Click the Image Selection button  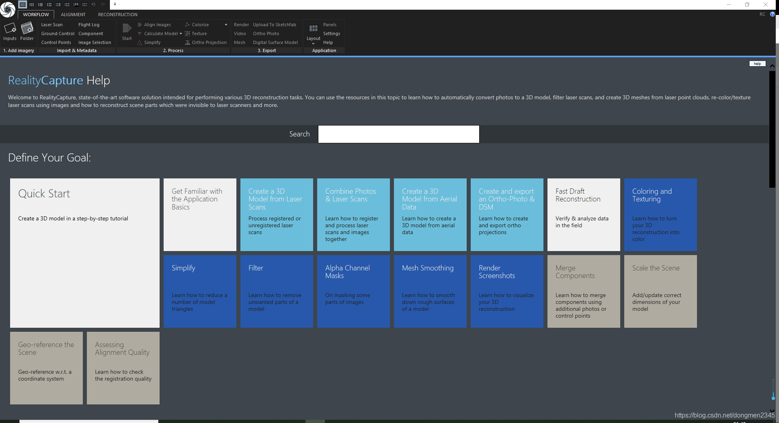[x=95, y=43]
